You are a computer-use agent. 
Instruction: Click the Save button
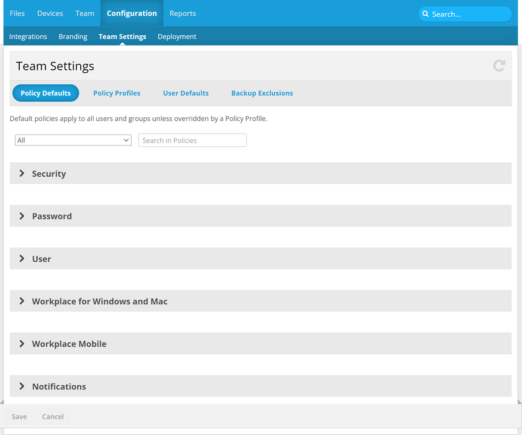19,417
